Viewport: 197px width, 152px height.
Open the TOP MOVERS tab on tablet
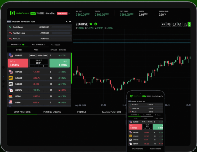point(25,22)
